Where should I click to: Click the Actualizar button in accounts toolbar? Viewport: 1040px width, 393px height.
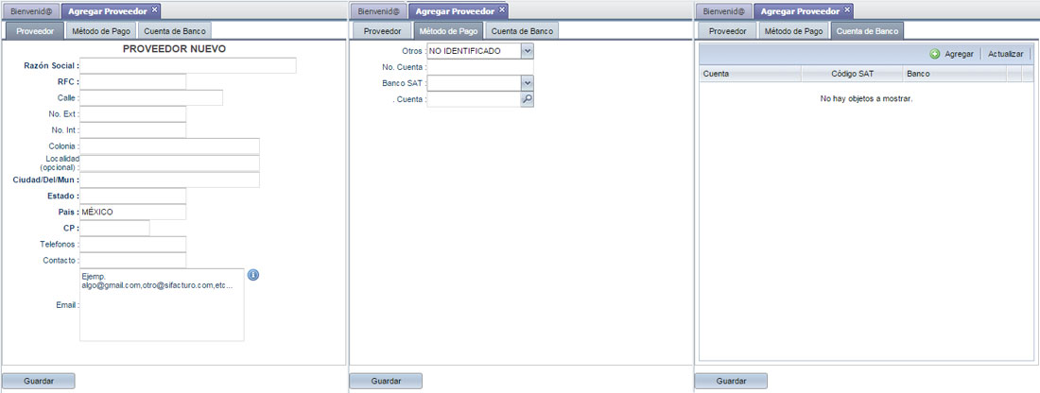click(x=1005, y=55)
